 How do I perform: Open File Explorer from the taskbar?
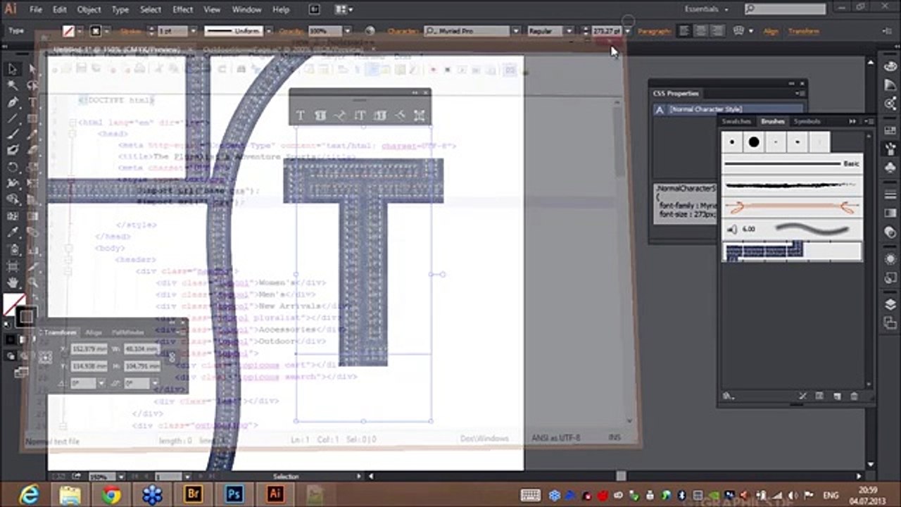[x=70, y=495]
